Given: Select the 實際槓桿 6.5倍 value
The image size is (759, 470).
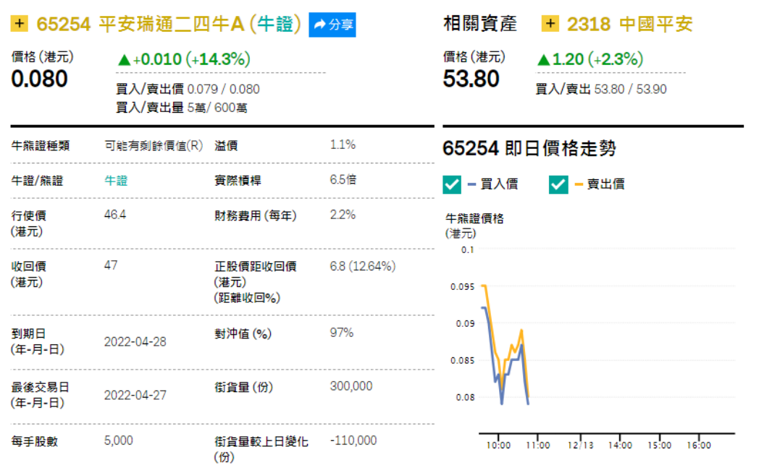Looking at the screenshot, I should 343,180.
